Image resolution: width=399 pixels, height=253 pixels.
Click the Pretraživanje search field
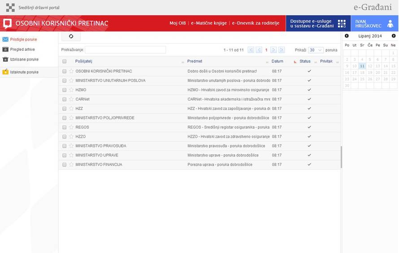point(125,50)
